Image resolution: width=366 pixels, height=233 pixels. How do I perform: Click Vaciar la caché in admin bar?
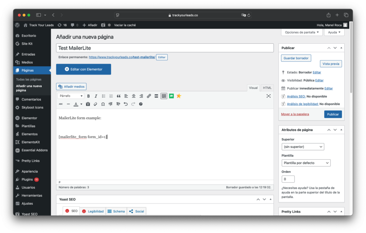125,25
